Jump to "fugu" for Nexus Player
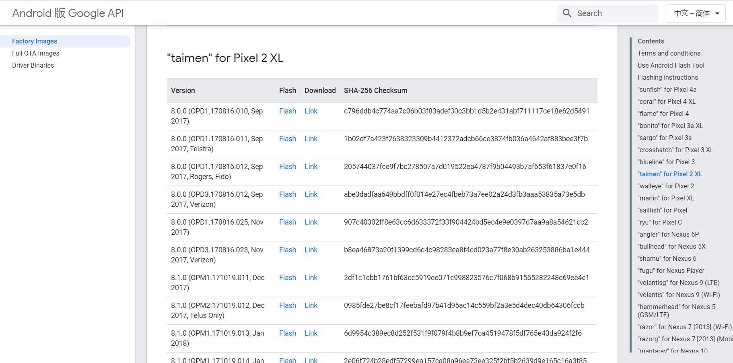Screen dimensions: 733x363 (x=671, y=271)
